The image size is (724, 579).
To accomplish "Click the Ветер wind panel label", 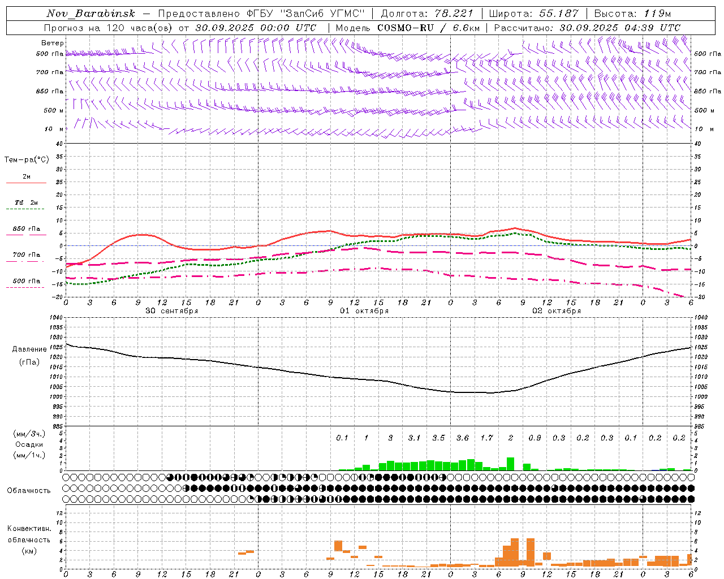I will (x=52, y=43).
